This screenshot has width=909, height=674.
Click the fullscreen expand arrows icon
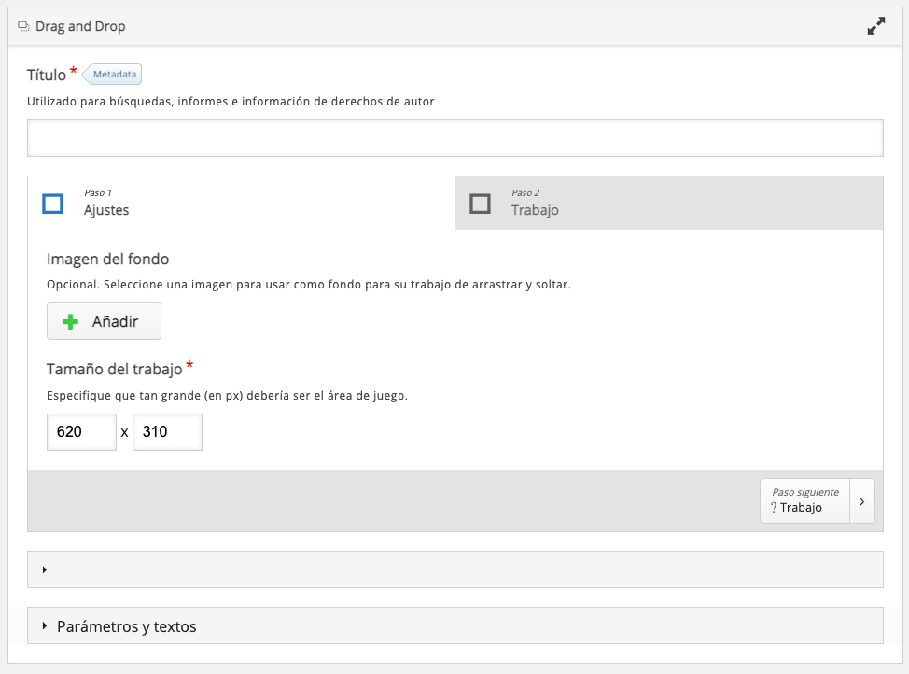pos(876,26)
